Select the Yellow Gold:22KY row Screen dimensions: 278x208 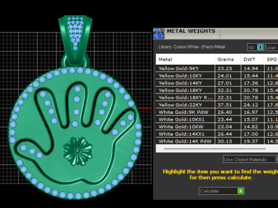point(217,105)
